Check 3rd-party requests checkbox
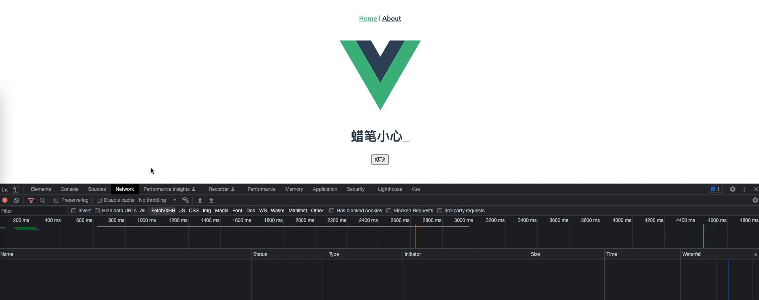759x300 pixels. click(440, 211)
